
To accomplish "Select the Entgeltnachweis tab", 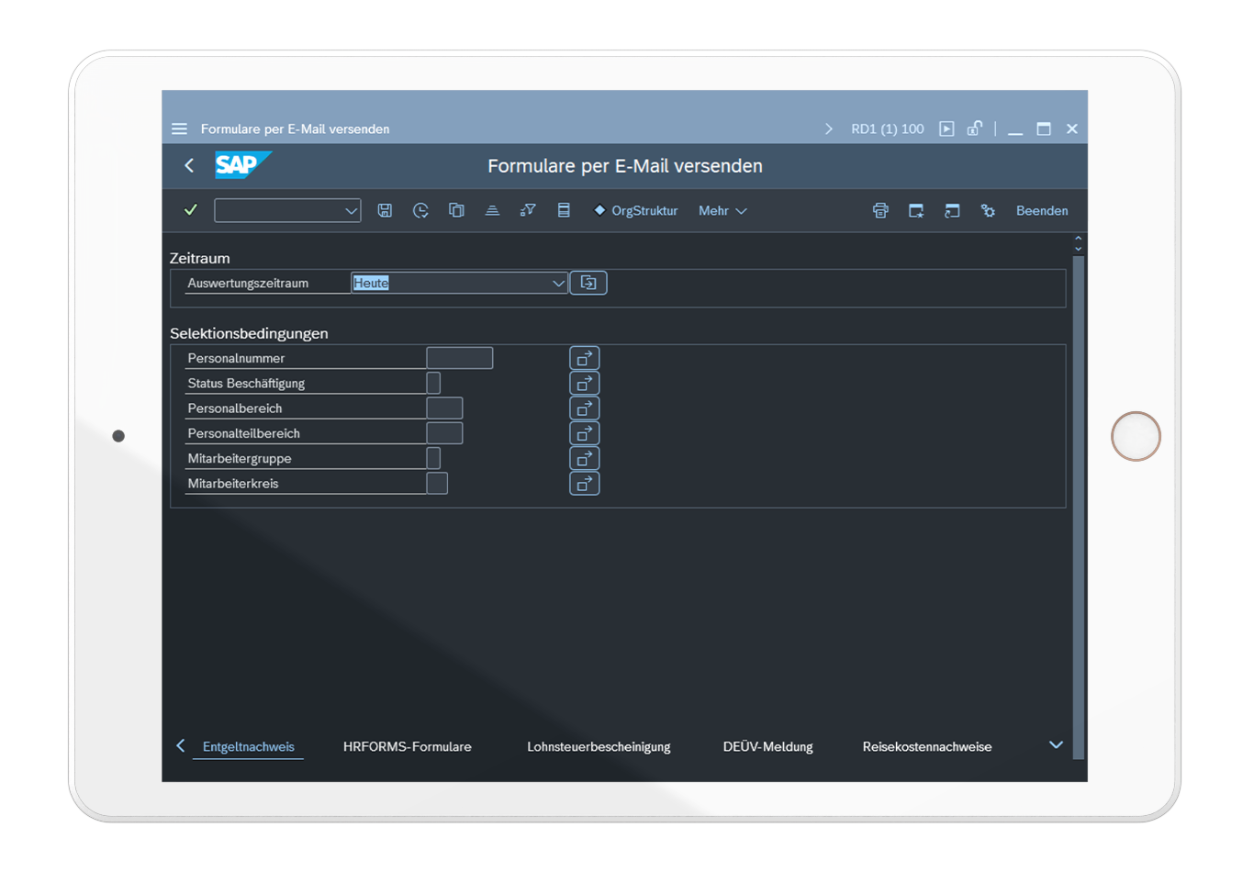I will 249,746.
